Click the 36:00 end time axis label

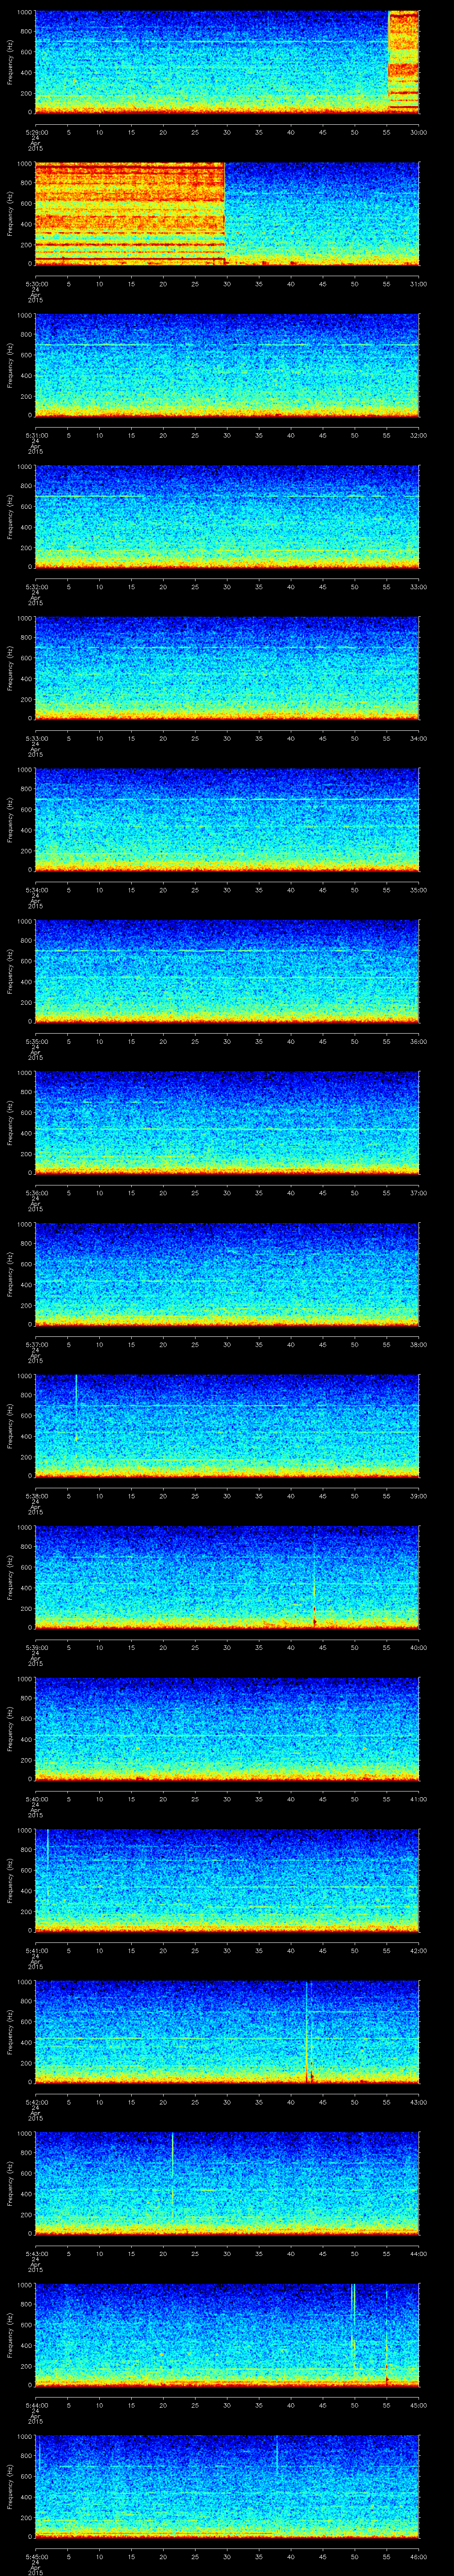(418, 1041)
